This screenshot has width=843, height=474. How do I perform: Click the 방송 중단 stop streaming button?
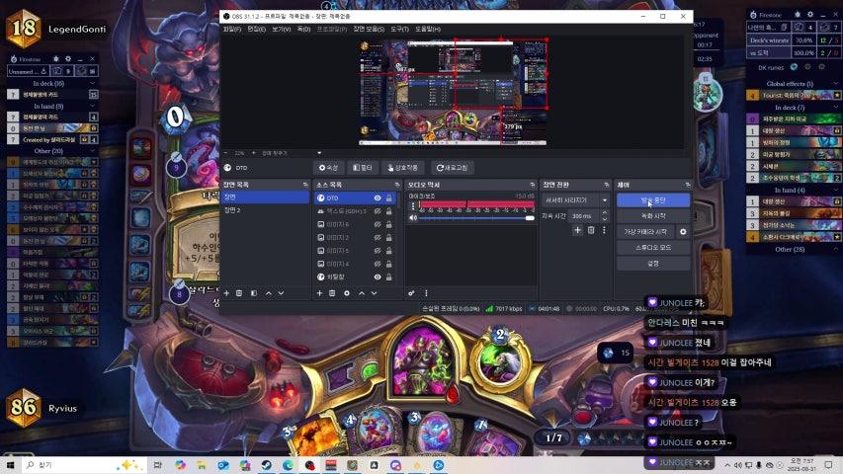653,200
